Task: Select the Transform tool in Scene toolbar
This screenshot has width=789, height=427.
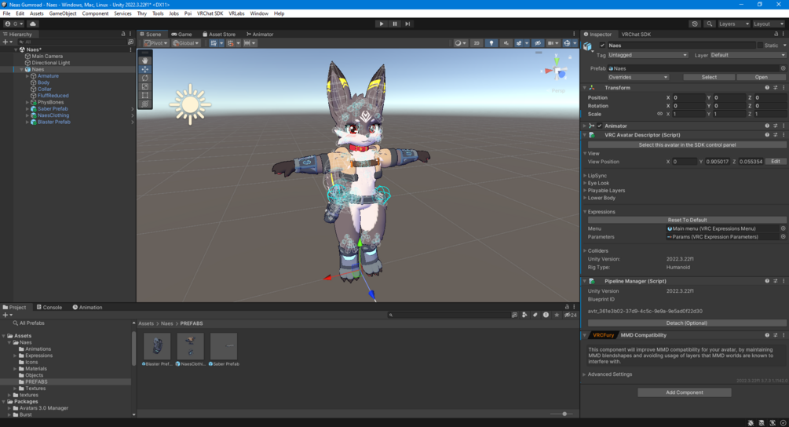Action: [x=145, y=104]
